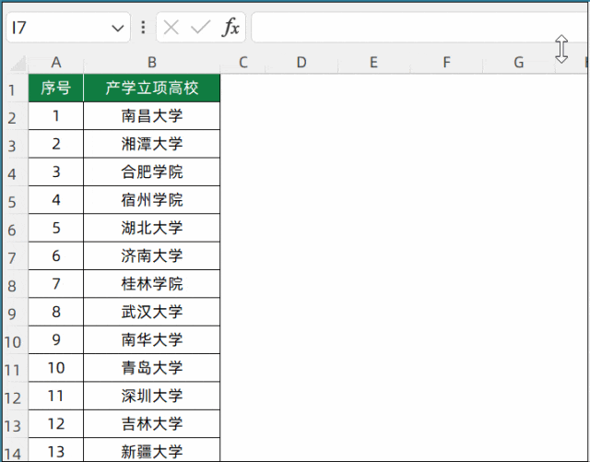Select the cell 湘潭大学

point(151,144)
